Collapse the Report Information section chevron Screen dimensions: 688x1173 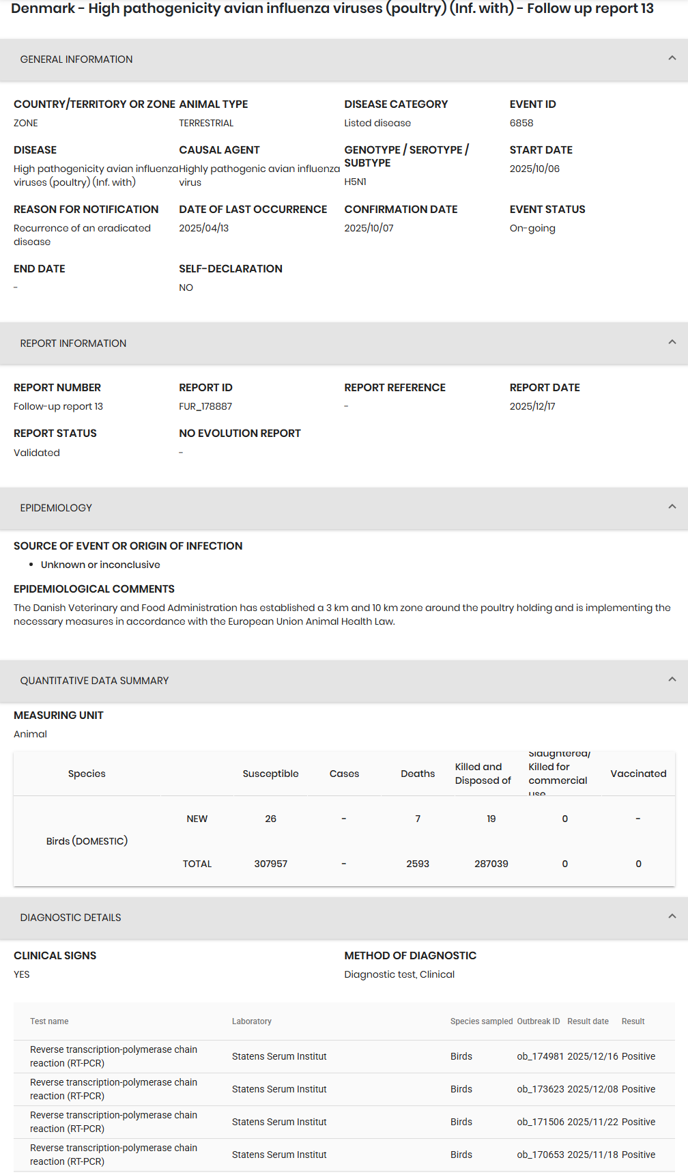[x=672, y=343]
